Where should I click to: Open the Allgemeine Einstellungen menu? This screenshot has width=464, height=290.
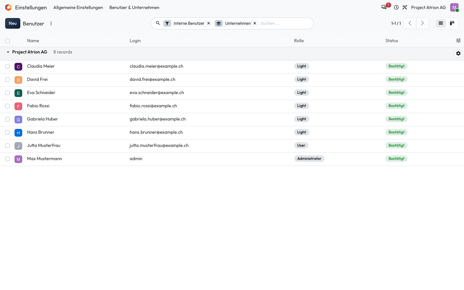click(78, 7)
